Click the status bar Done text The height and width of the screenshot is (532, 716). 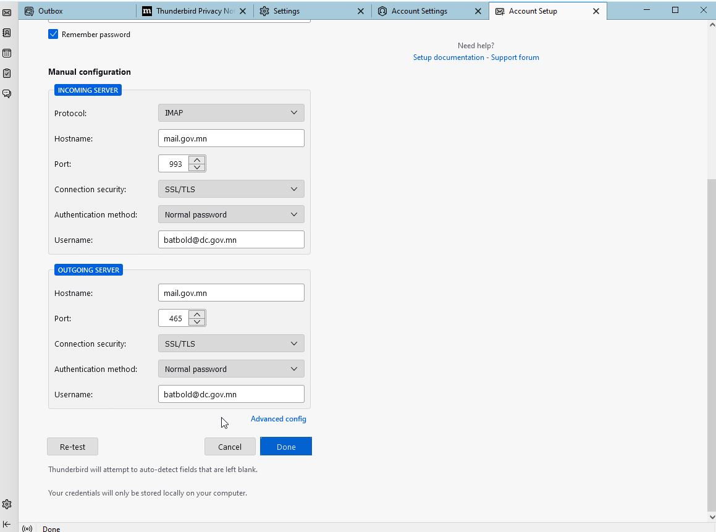(x=51, y=529)
